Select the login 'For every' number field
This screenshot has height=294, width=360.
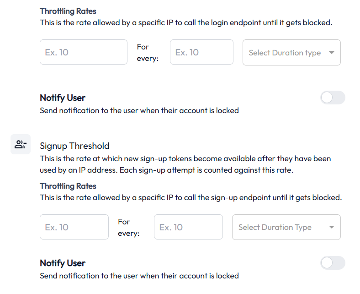point(201,52)
